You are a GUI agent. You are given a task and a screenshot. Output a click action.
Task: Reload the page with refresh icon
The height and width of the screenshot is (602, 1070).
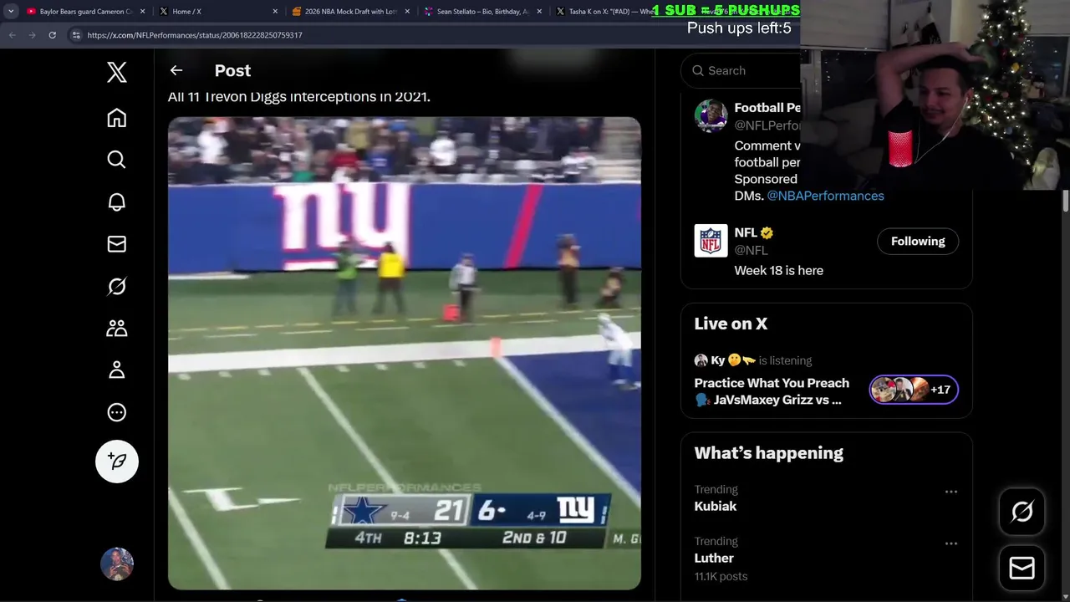click(x=52, y=35)
